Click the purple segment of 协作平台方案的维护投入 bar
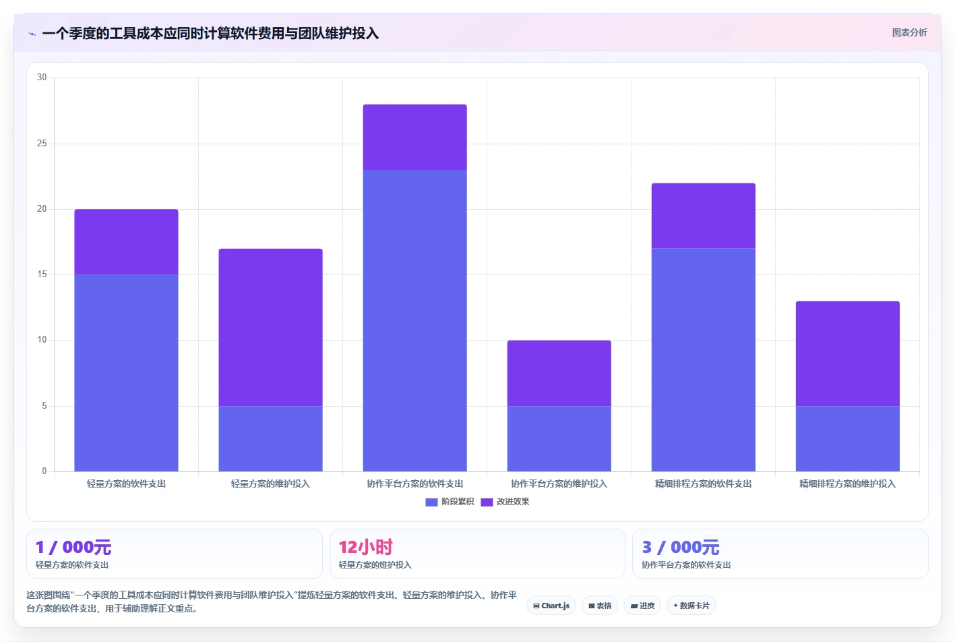The width and height of the screenshot is (955, 642). (559, 373)
